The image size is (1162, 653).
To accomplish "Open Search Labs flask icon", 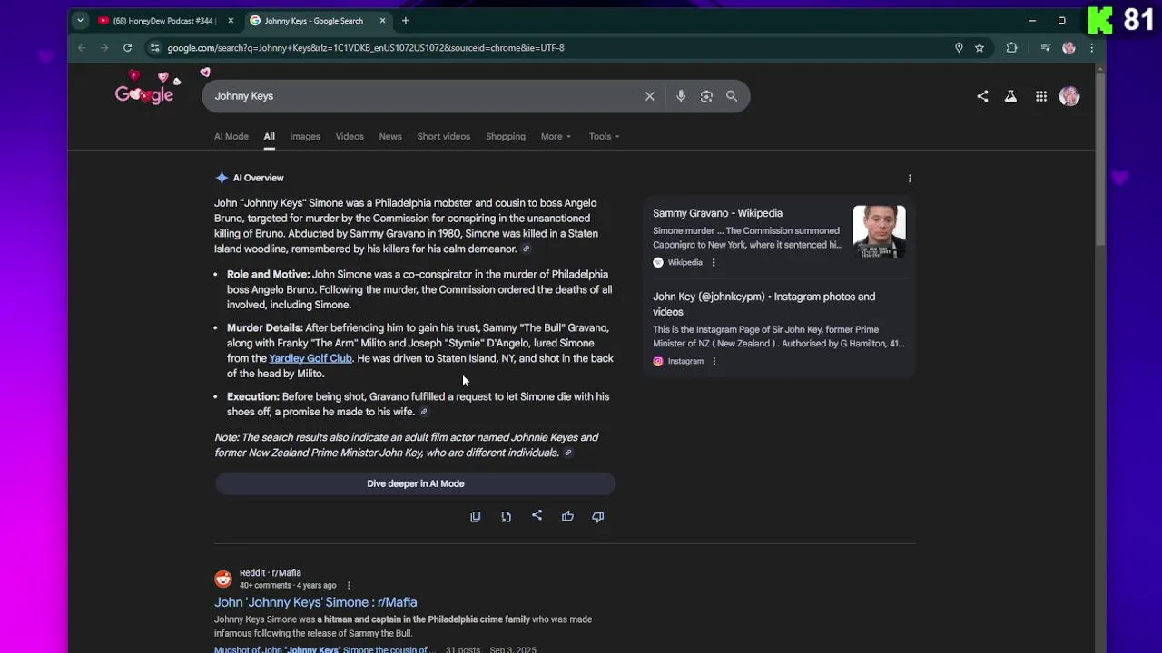I will 1010,96.
